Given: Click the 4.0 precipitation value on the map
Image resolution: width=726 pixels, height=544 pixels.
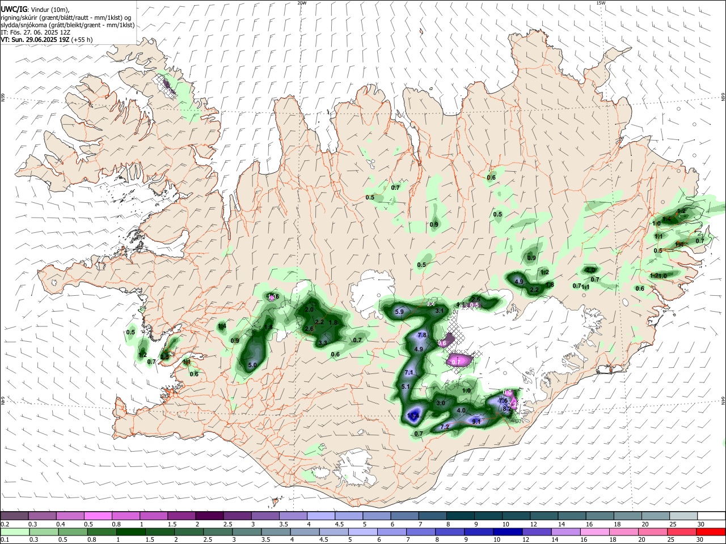Looking at the screenshot, I should pos(461,411).
